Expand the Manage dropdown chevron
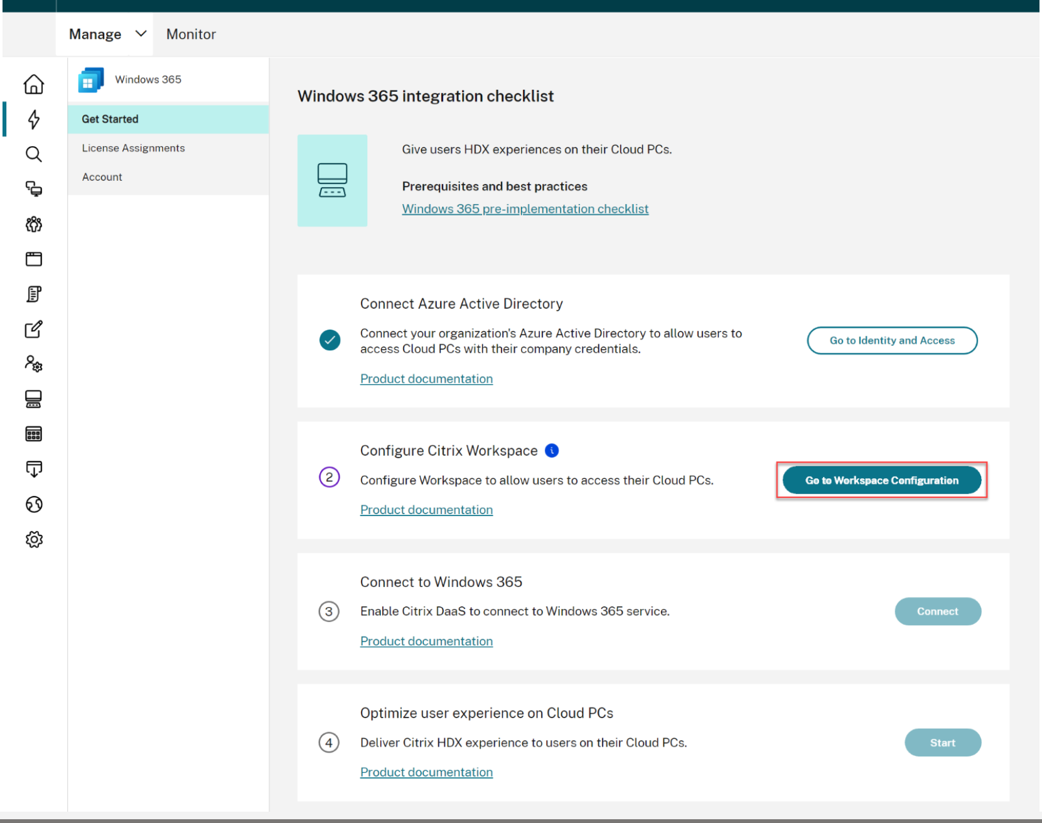Viewport: 1042px width, 823px height. (x=141, y=34)
